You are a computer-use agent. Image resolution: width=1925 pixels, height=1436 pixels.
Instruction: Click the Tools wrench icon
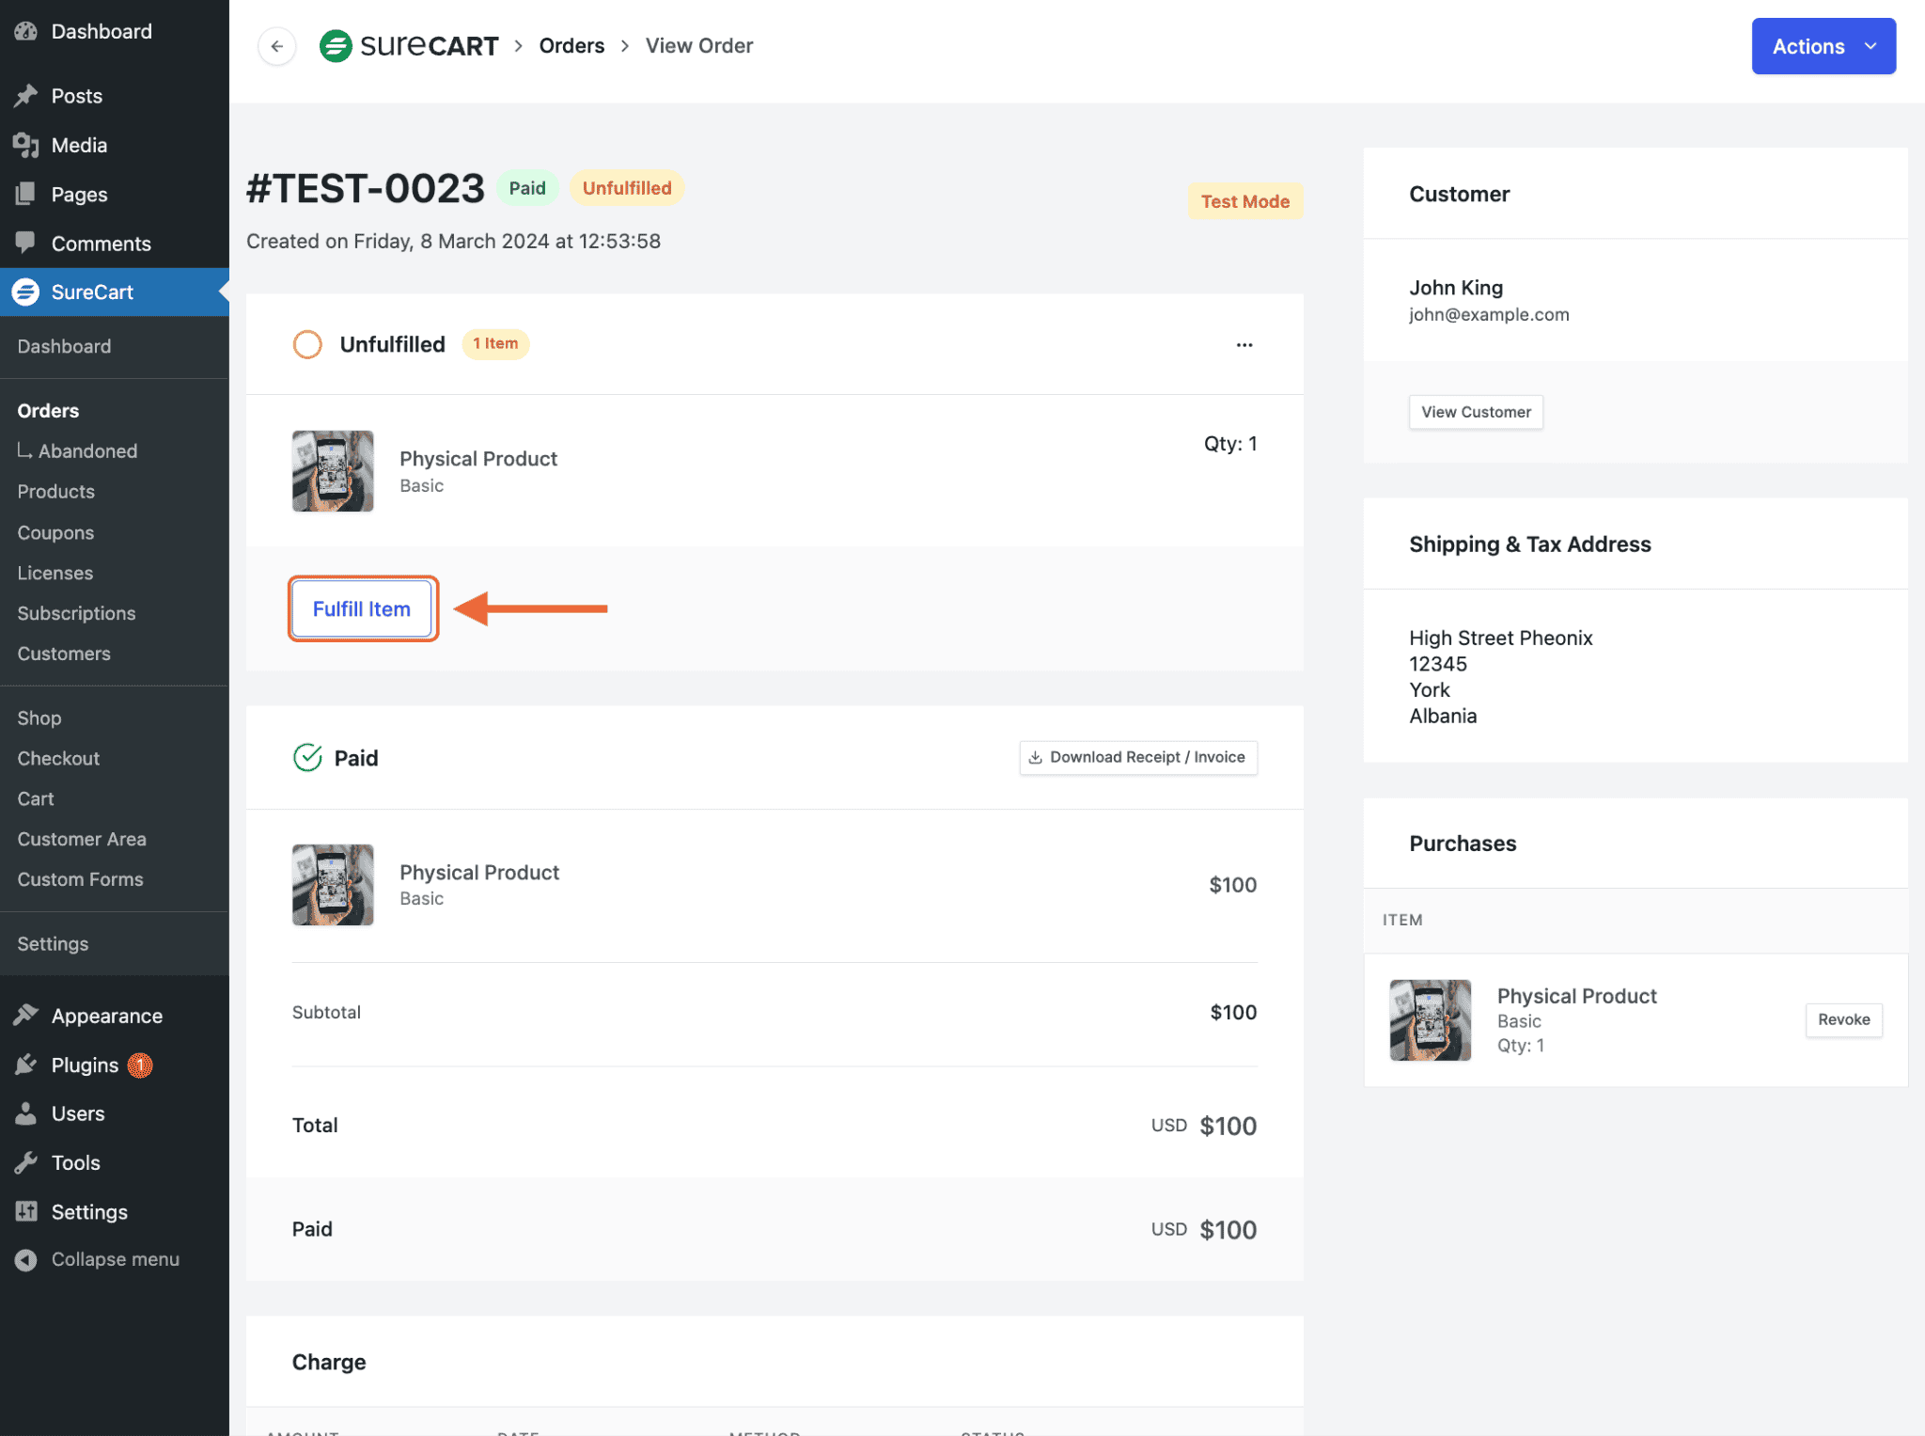[x=26, y=1162]
